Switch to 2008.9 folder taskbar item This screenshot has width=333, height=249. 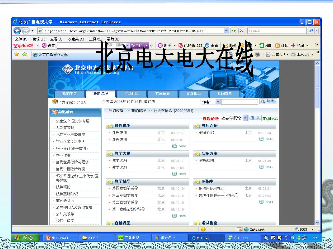[x=97, y=238]
